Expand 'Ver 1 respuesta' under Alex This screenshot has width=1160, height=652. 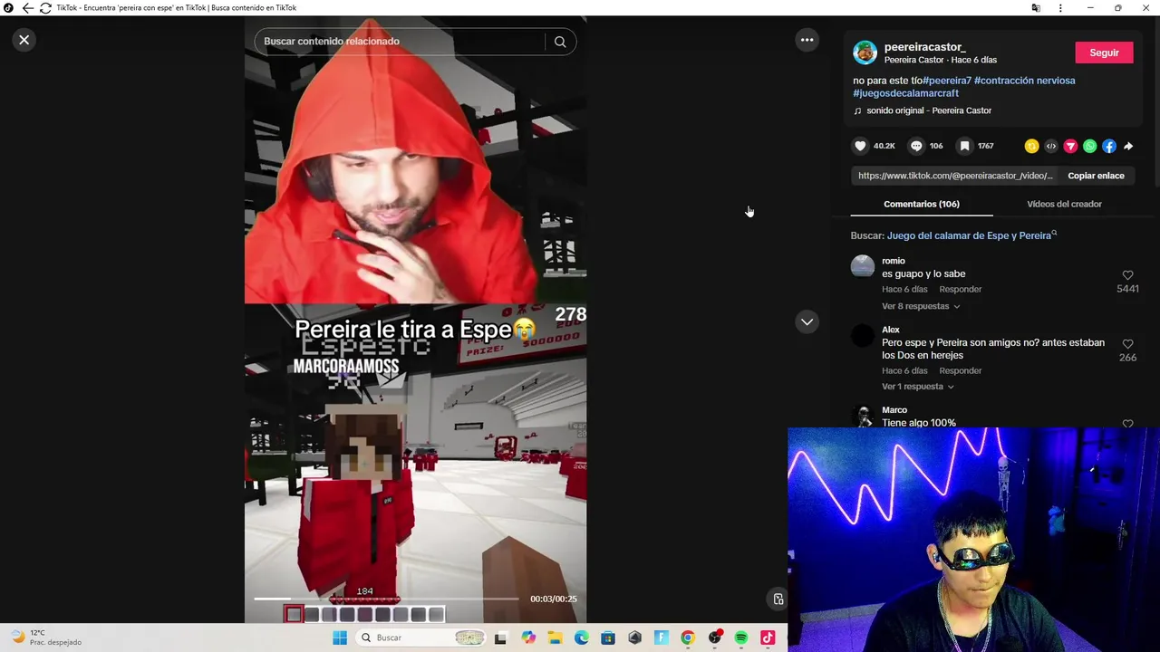click(x=918, y=387)
